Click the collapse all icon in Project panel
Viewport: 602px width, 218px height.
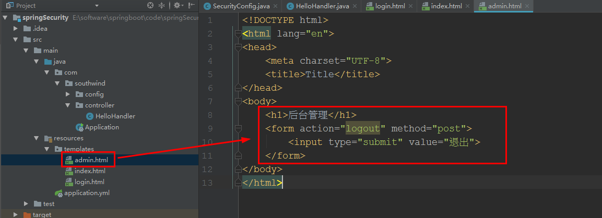point(162,5)
